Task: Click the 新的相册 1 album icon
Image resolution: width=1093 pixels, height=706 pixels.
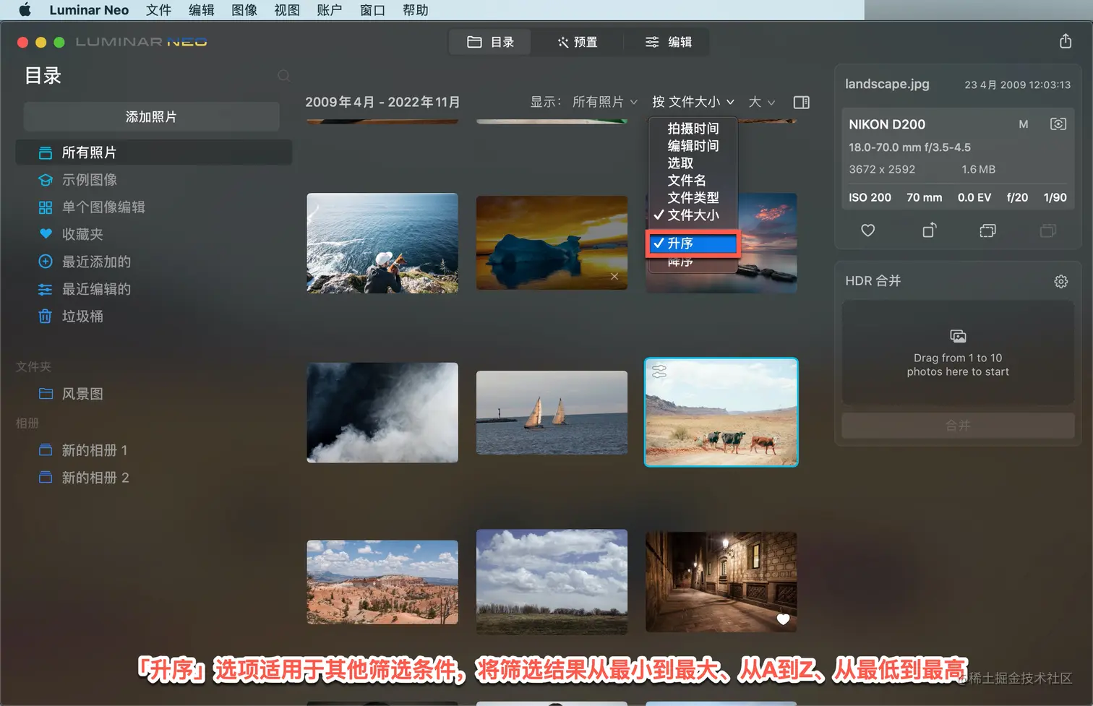Action: tap(46, 450)
